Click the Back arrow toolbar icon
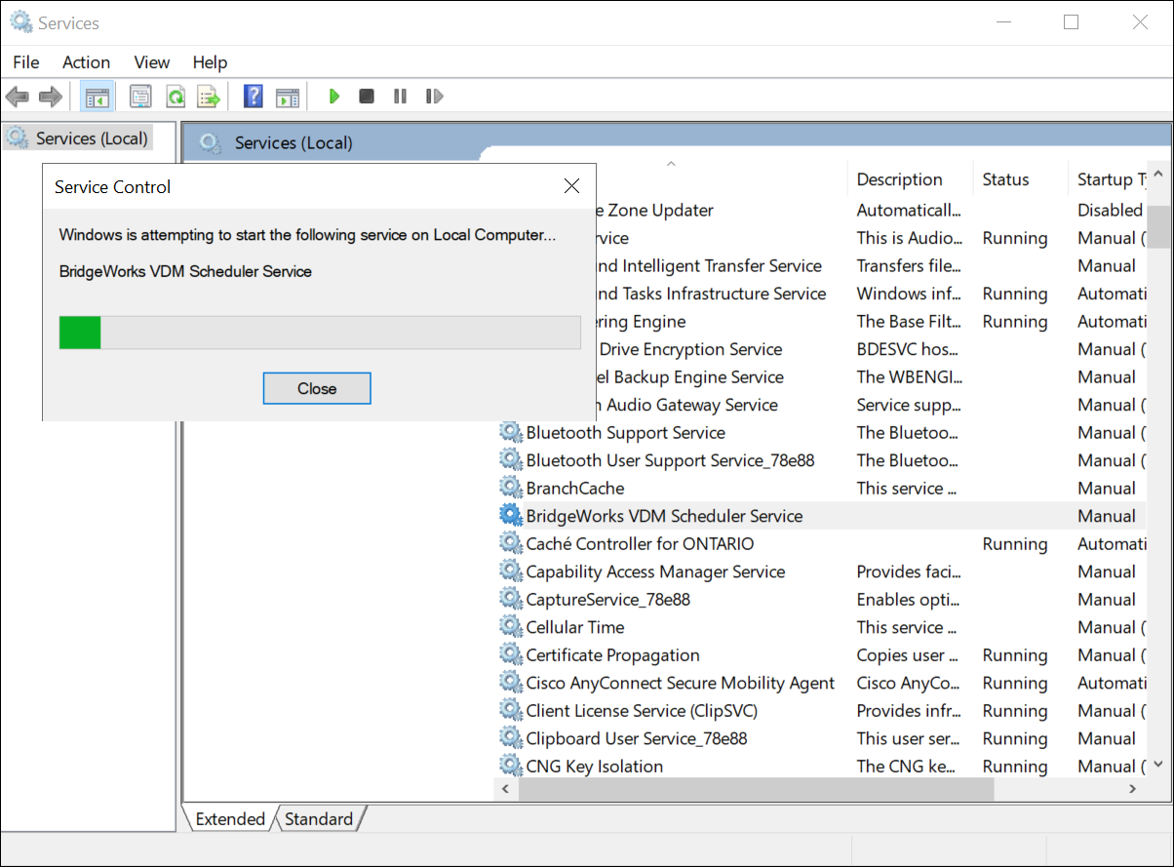 point(17,97)
